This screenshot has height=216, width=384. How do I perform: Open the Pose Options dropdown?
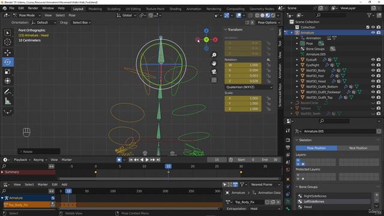pos(269,23)
